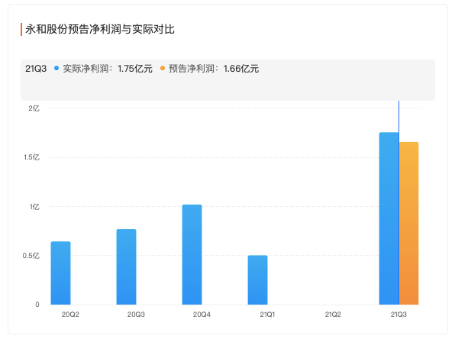The width and height of the screenshot is (455, 342).
Task: Click the blue dot beside 实际净利润
Action: point(56,68)
